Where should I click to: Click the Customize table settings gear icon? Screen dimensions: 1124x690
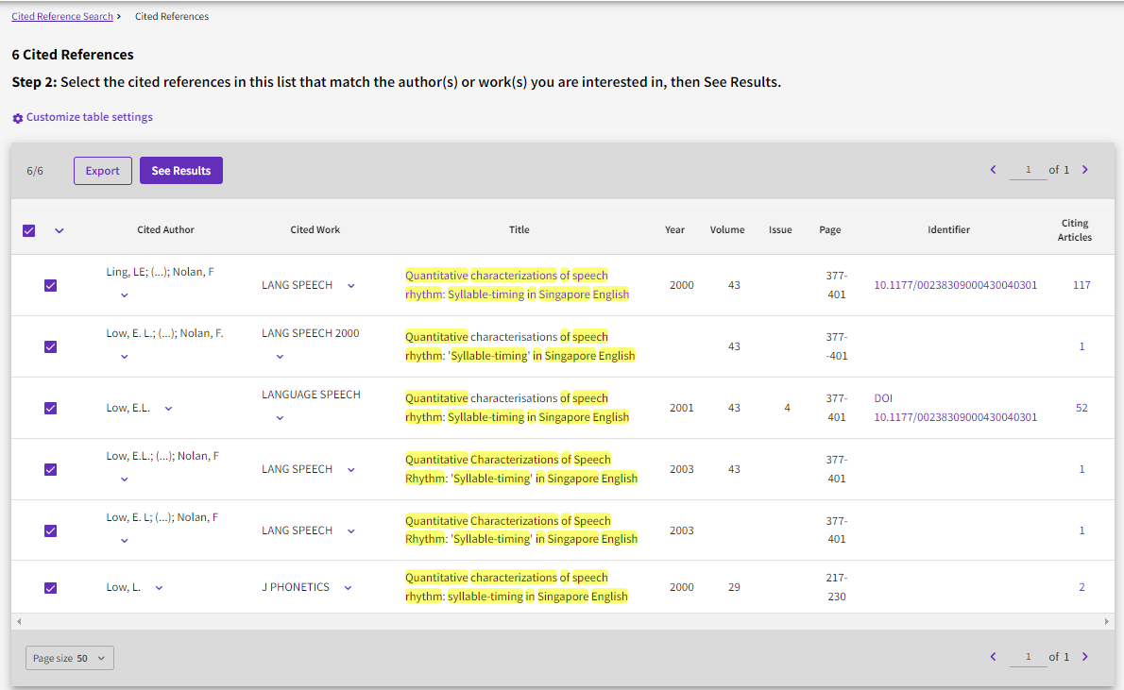17,118
